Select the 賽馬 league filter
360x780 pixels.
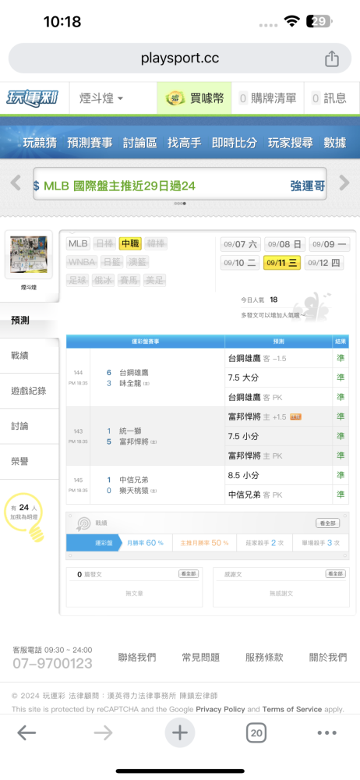tap(130, 281)
